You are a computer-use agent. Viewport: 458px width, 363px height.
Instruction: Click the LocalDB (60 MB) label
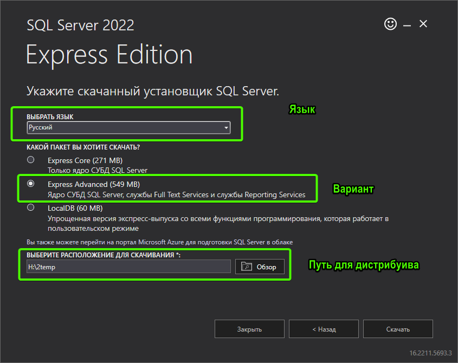tap(75, 208)
